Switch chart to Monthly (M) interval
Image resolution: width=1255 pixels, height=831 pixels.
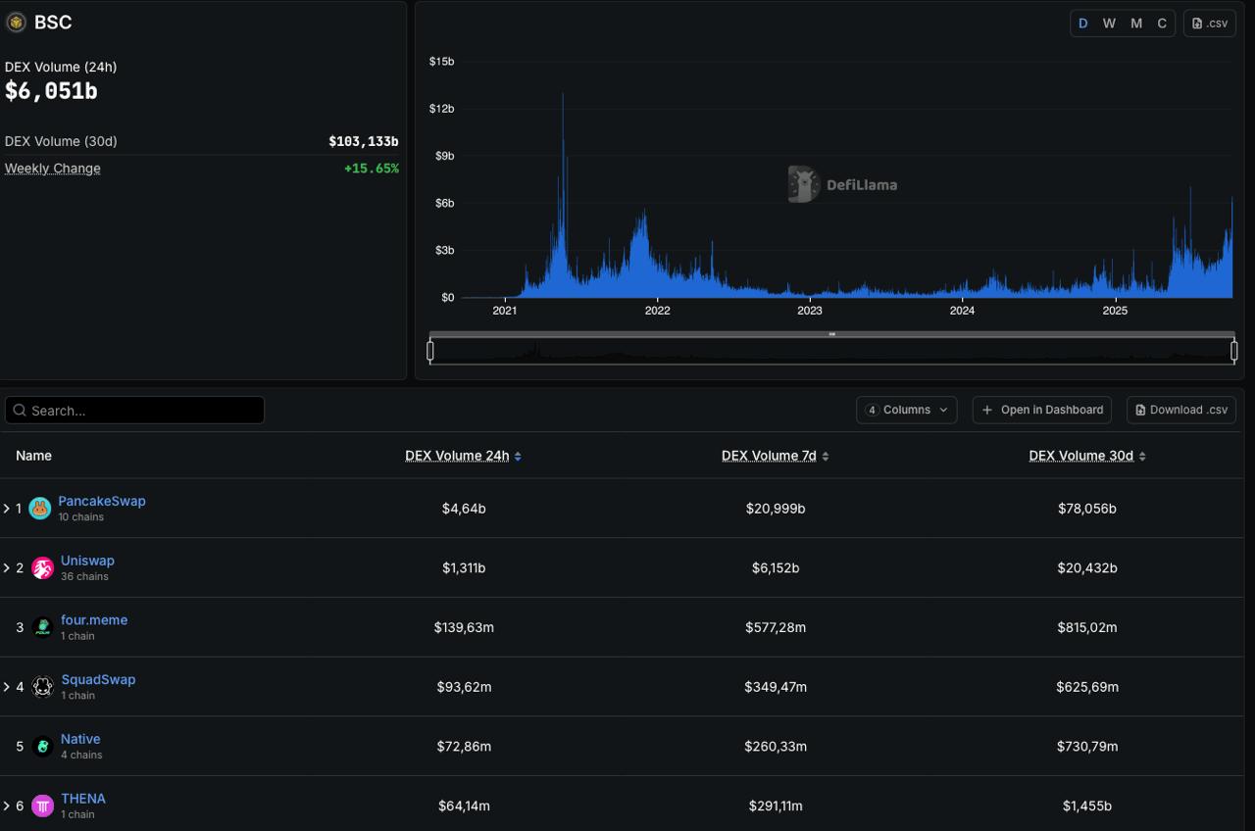1136,24
